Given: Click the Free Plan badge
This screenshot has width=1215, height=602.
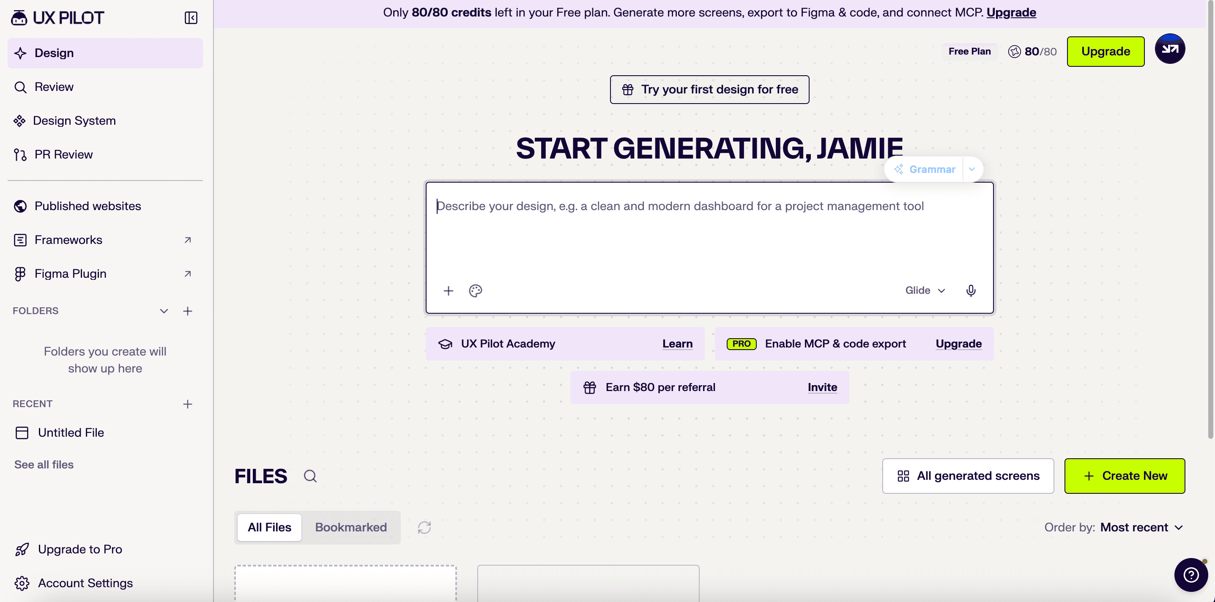Looking at the screenshot, I should coord(969,52).
